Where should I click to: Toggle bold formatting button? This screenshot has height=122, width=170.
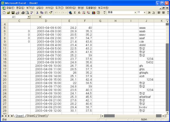point(149,12)
